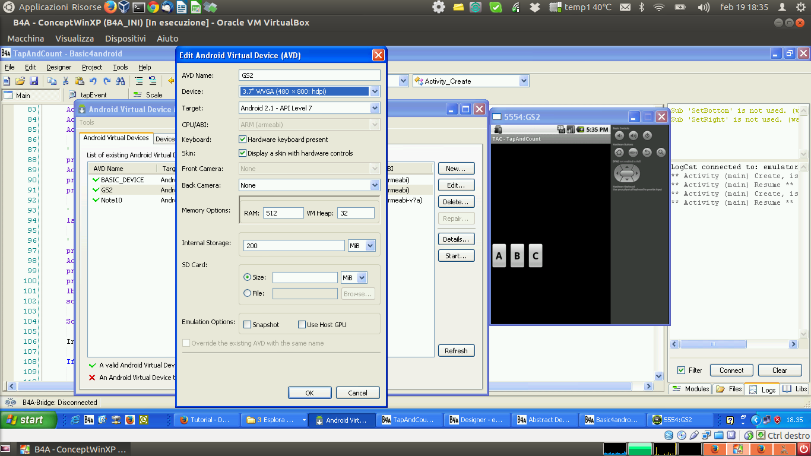Click Clear button in Logs panel
811x456 pixels.
tap(780, 370)
